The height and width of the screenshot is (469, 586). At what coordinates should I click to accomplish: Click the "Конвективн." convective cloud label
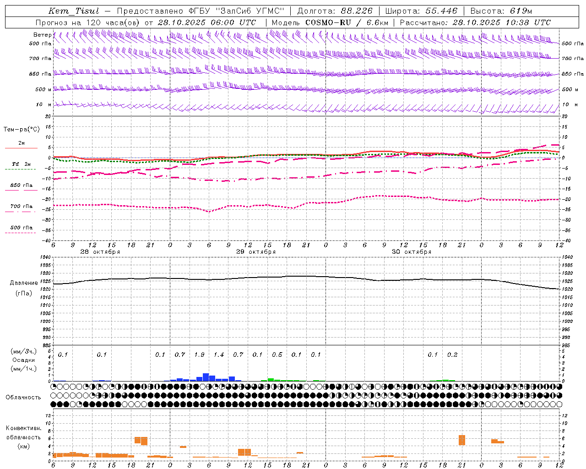point(23,428)
